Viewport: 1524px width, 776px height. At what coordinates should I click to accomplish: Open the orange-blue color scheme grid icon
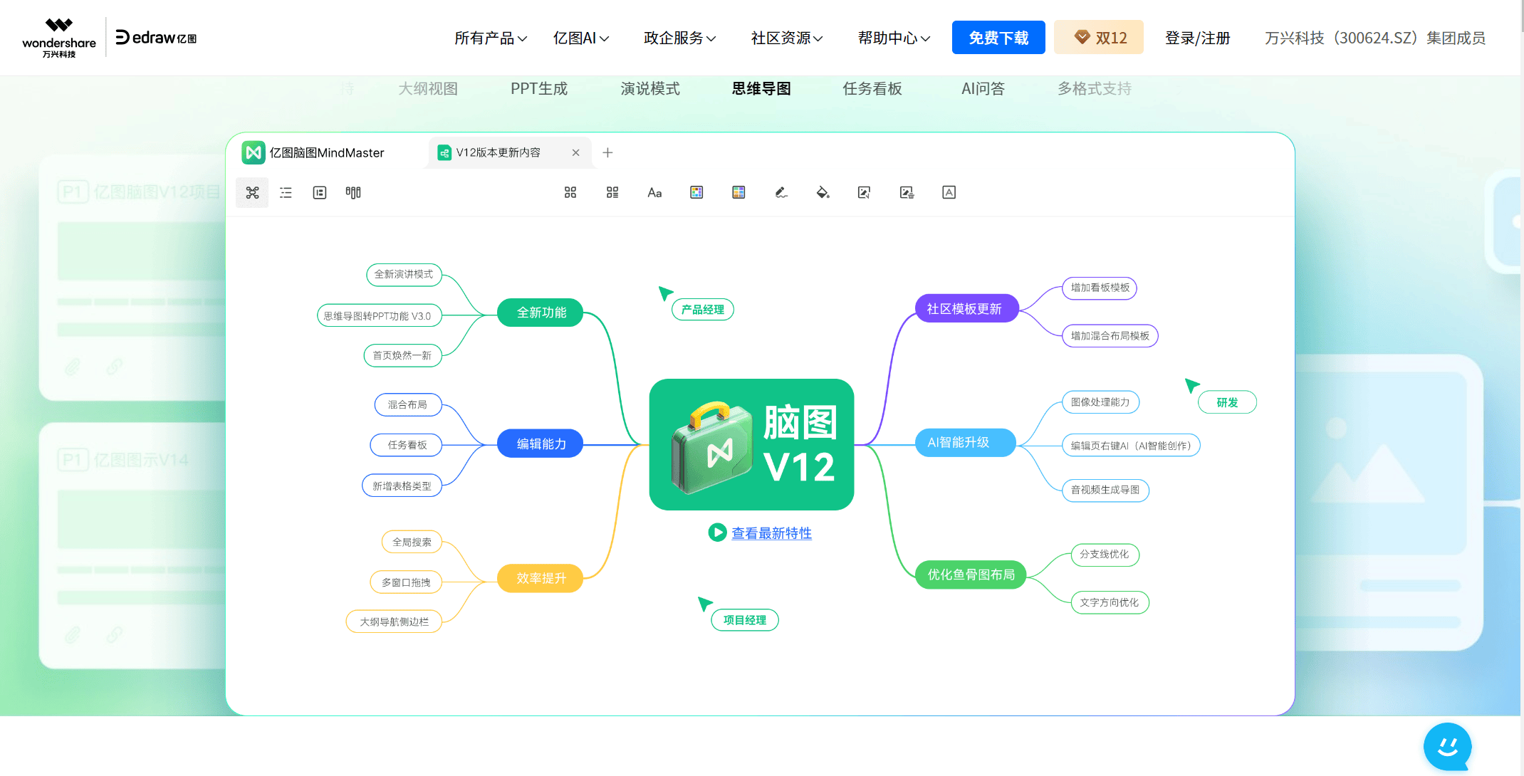(x=738, y=193)
